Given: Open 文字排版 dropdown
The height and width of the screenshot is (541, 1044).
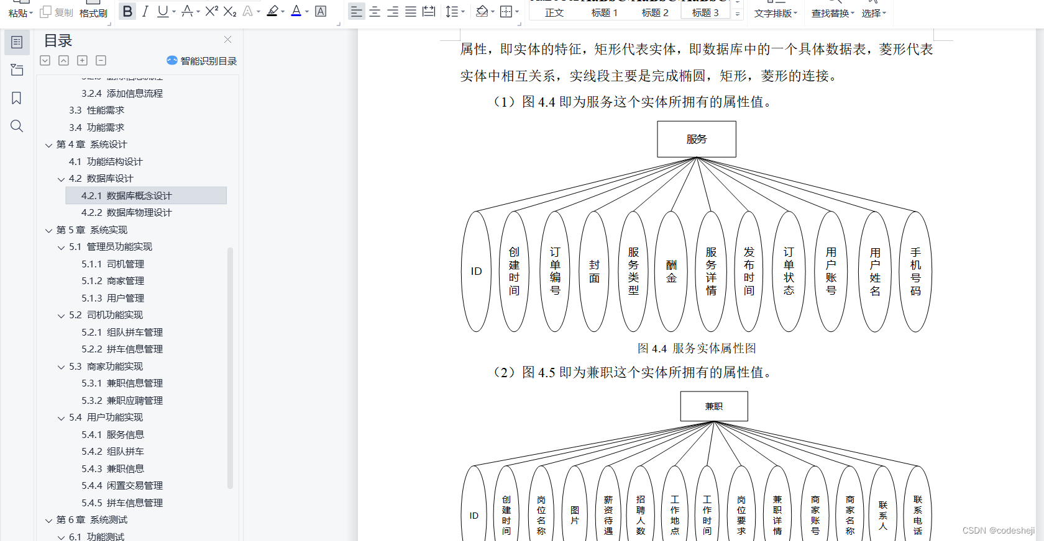Looking at the screenshot, I should (x=776, y=13).
